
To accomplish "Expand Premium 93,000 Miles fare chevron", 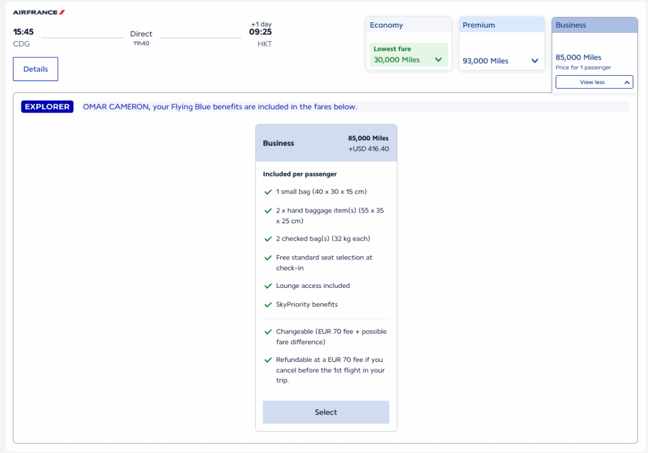I will click(534, 61).
